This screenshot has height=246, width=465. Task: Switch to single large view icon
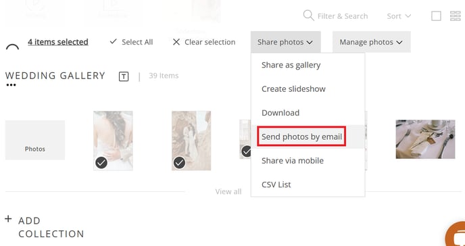(436, 16)
